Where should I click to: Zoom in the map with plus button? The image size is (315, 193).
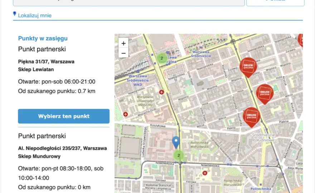pos(123,43)
